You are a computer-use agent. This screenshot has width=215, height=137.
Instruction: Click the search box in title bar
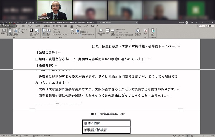point(118,22)
